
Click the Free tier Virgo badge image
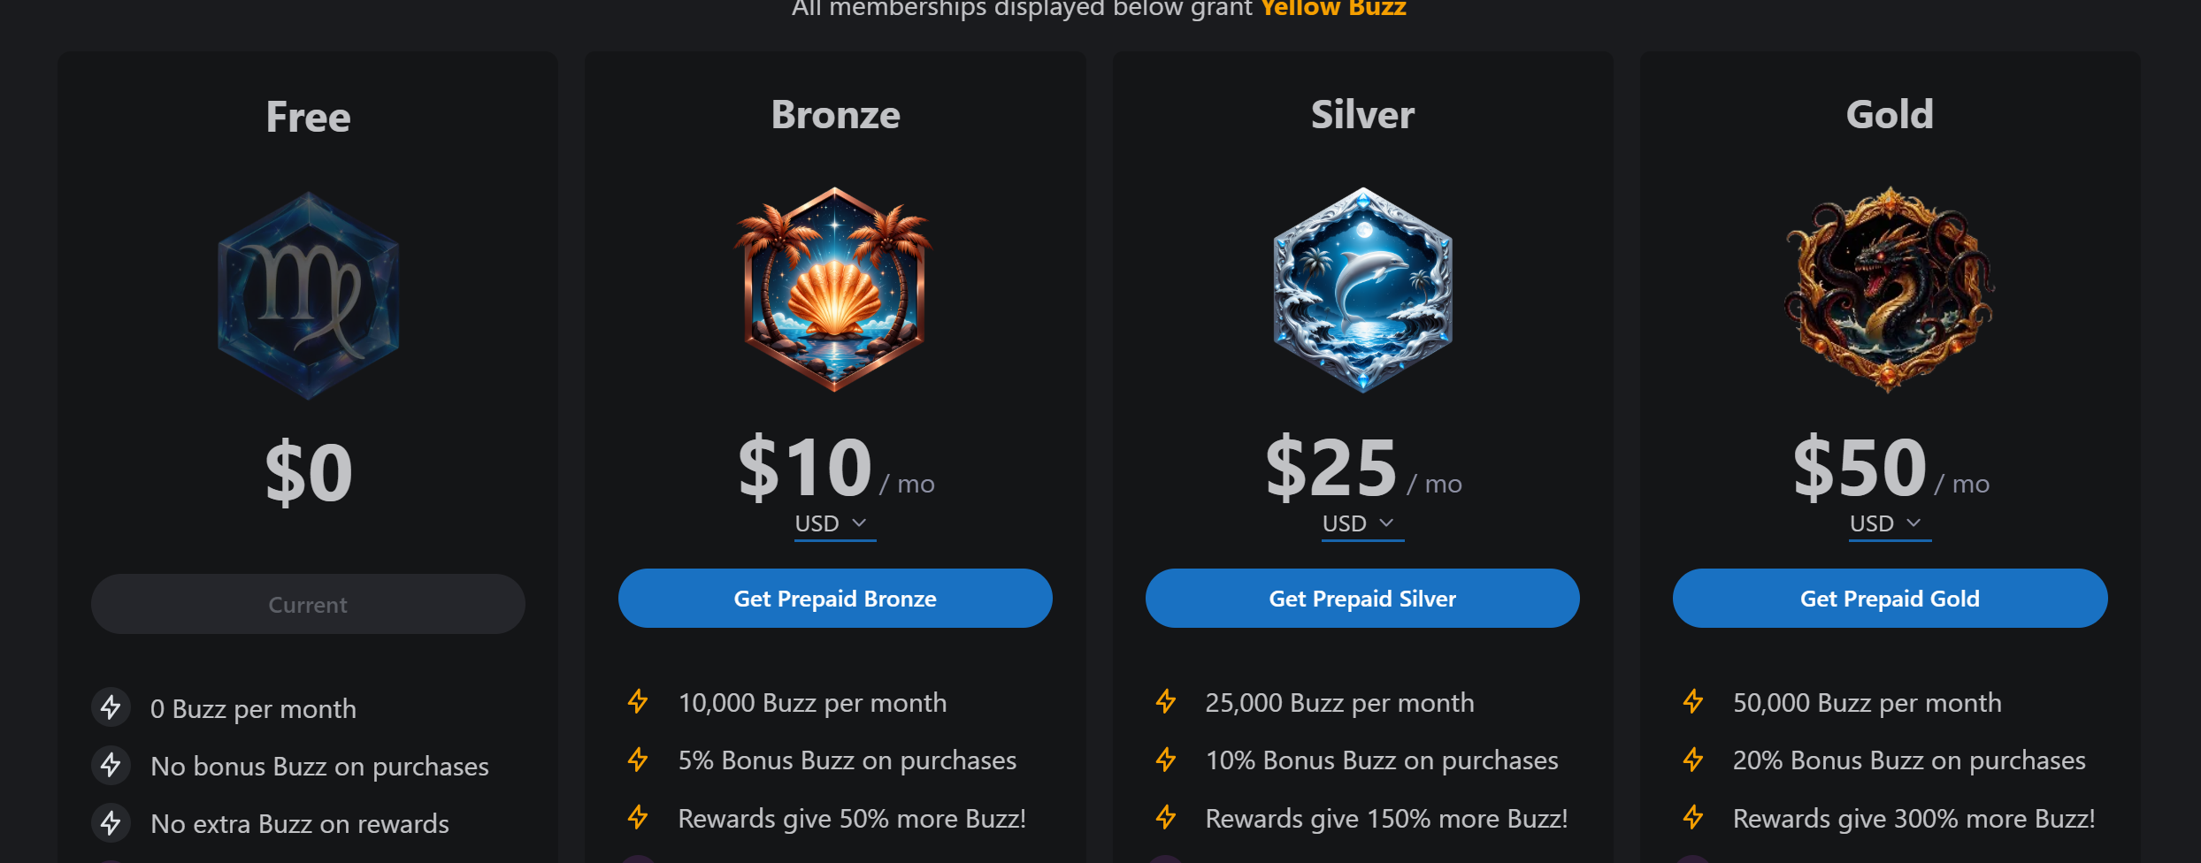(308, 296)
